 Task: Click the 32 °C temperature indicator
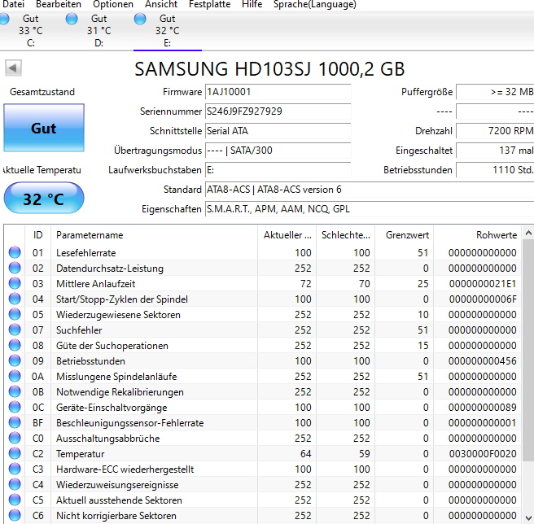(x=44, y=199)
